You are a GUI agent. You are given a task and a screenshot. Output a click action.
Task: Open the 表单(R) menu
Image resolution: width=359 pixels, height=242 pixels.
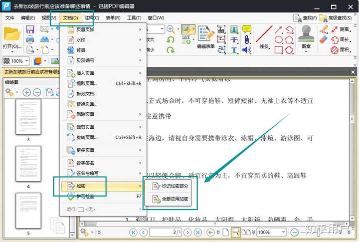click(113, 18)
